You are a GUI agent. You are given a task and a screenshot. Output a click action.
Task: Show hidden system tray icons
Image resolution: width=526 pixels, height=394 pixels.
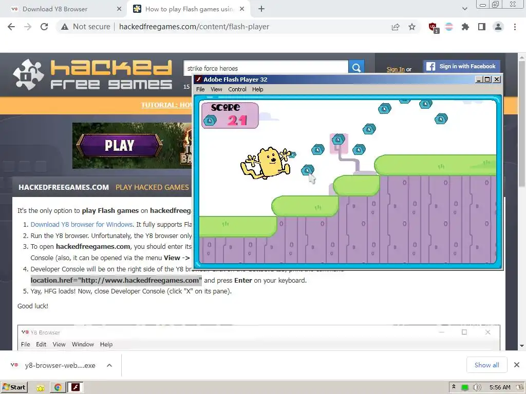pos(454,387)
